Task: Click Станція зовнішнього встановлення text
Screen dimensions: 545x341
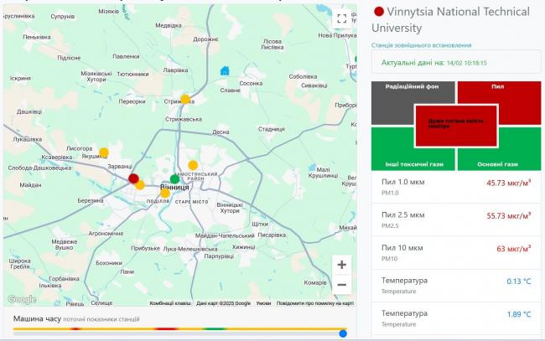Action: click(x=421, y=45)
